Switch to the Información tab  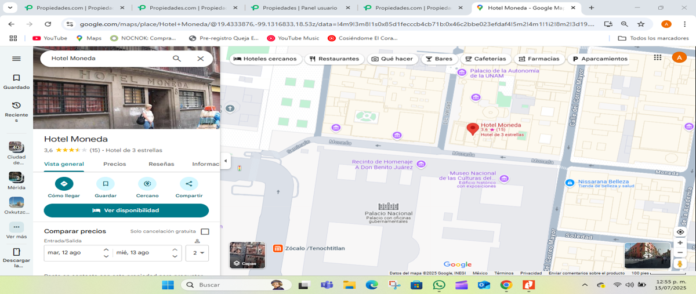[x=206, y=164]
